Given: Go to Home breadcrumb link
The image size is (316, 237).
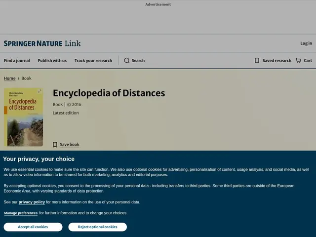Looking at the screenshot, I should tap(10, 78).
